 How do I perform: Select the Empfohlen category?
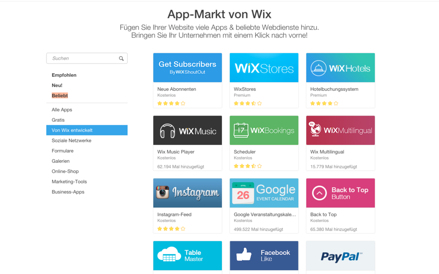click(x=64, y=75)
